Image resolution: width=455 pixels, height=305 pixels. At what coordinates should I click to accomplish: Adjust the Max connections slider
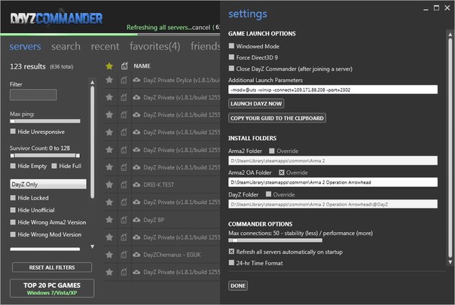(x=275, y=240)
